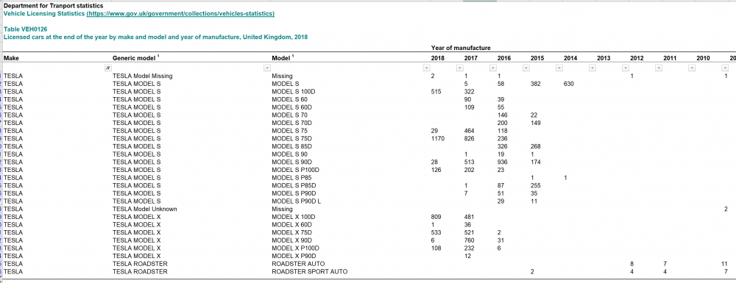Image resolution: width=736 pixels, height=283 pixels.
Task: Select the 2013 year header cell
Action: (604, 58)
